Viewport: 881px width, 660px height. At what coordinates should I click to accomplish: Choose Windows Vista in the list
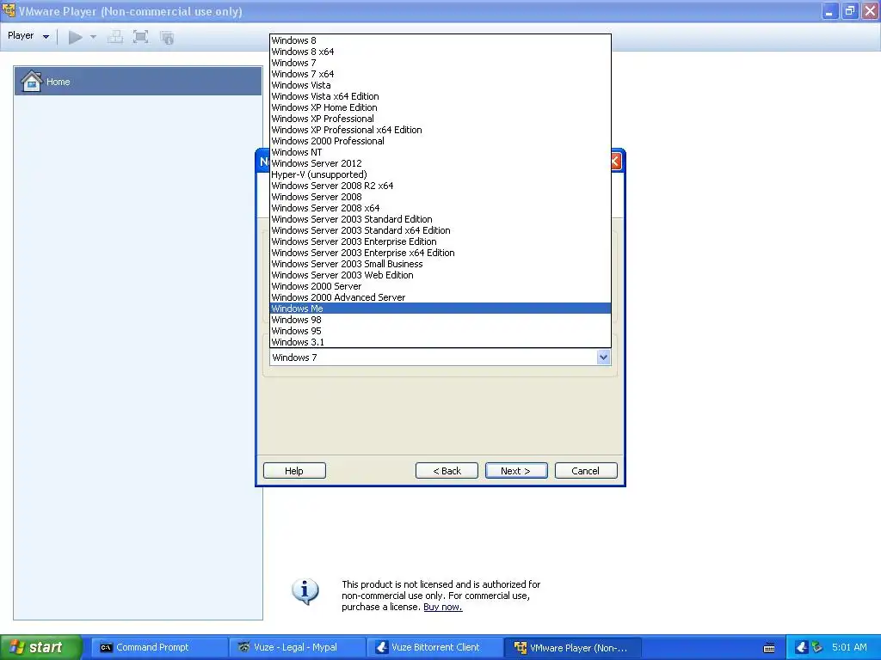click(440, 85)
